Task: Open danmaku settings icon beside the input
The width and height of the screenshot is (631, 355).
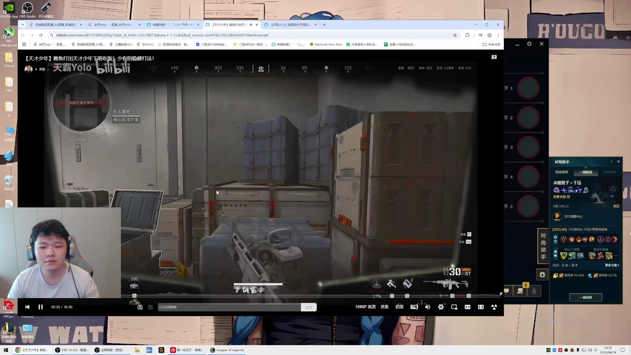Action: (151, 307)
